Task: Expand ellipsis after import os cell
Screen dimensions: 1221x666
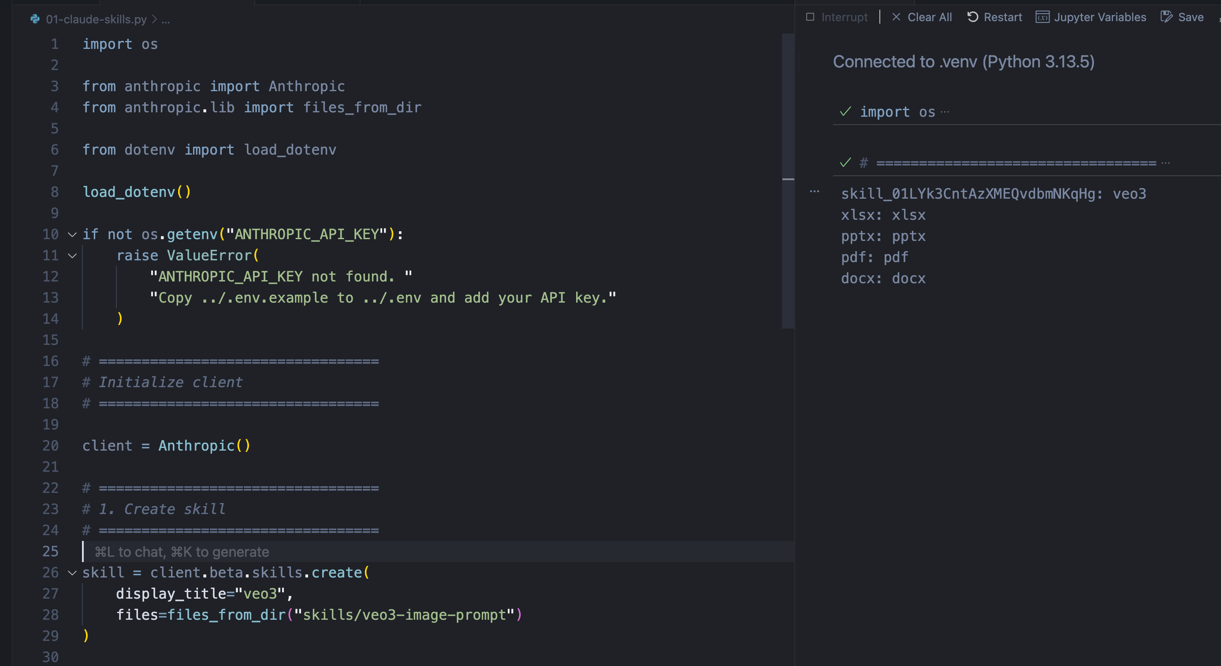Action: 945,112
